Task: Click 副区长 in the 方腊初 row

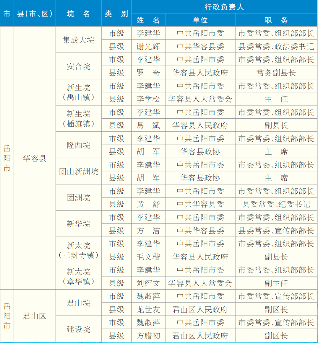Action: click(x=276, y=336)
